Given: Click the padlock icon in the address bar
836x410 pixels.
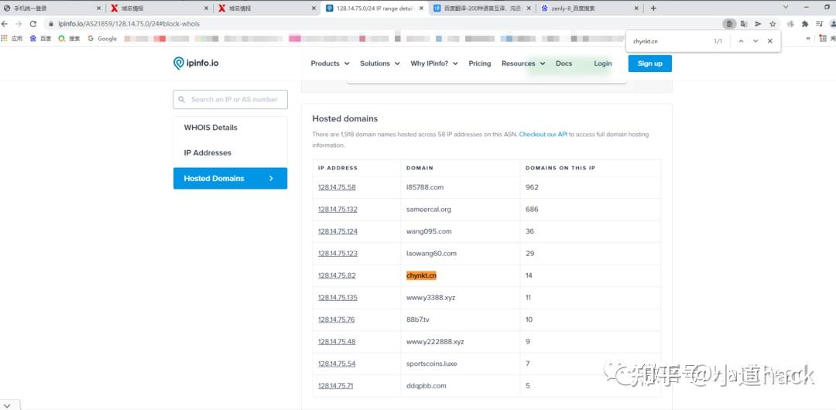Looking at the screenshot, I should pos(51,24).
